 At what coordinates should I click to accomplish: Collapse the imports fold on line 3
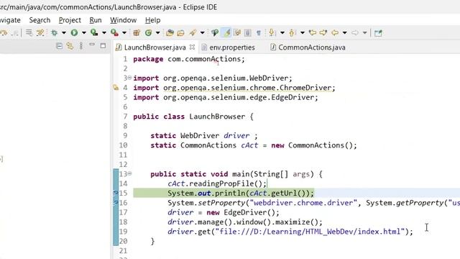(x=129, y=78)
